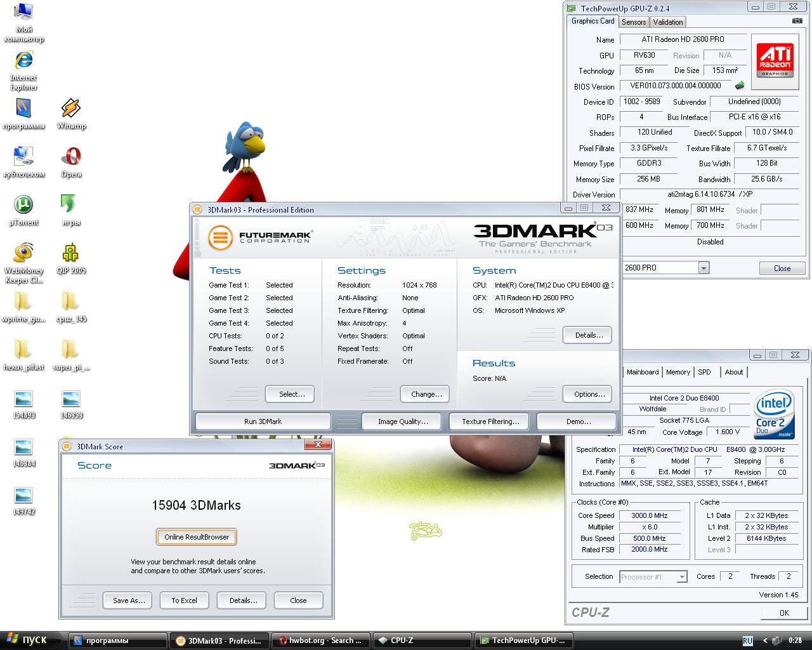Click Details... in 3DMark Score window

click(x=243, y=600)
